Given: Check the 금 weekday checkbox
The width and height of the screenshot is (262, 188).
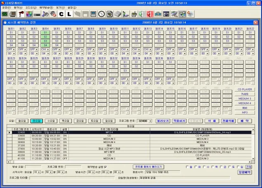Looking at the screenshot, I should (221, 167).
